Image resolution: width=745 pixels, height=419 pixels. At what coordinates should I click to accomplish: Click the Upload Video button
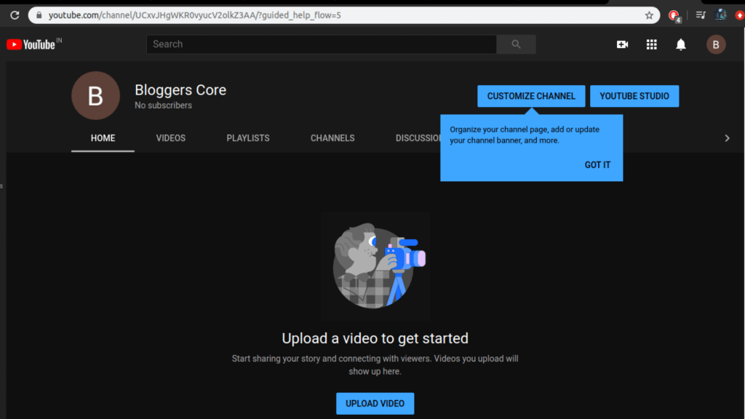point(375,403)
